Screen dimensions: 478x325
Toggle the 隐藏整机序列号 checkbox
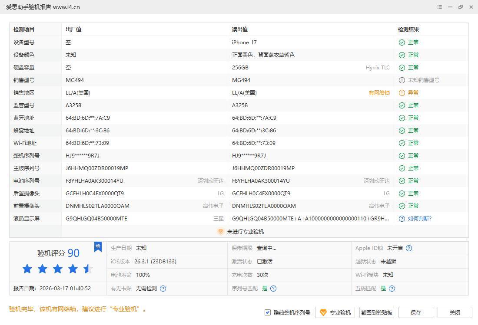[x=268, y=312]
